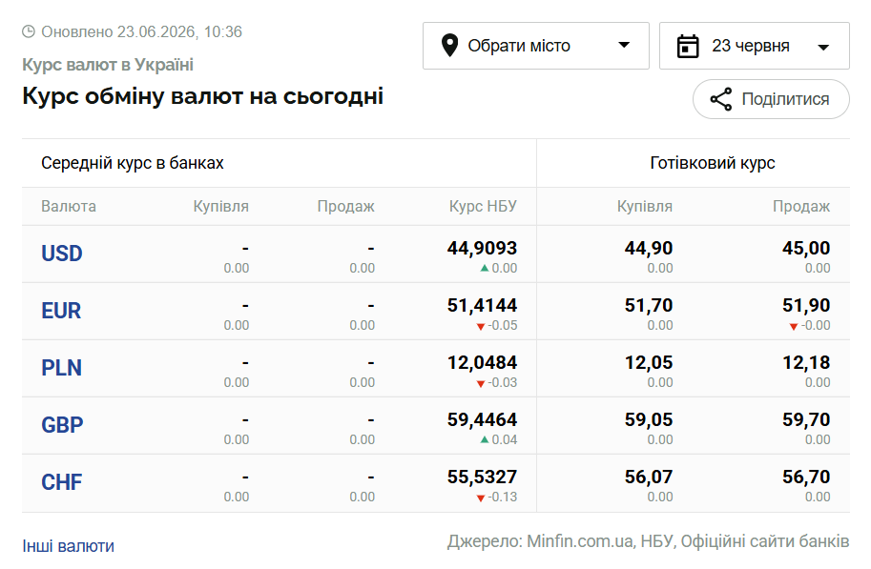Click -0.13 change under CHF NBU rate

pyautogui.click(x=502, y=497)
